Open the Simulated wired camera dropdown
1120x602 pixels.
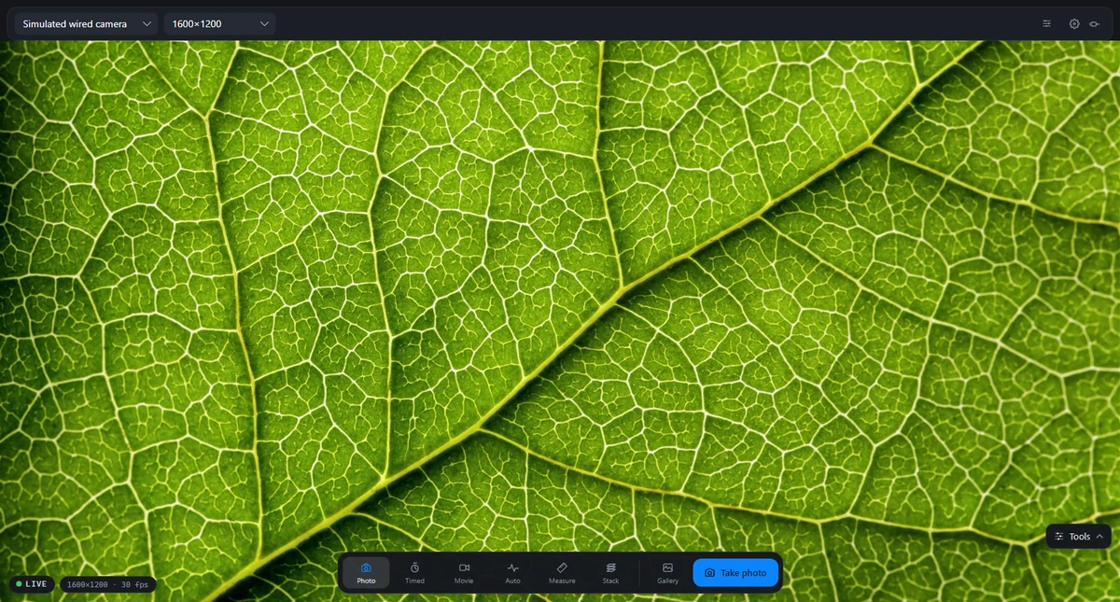[x=85, y=23]
